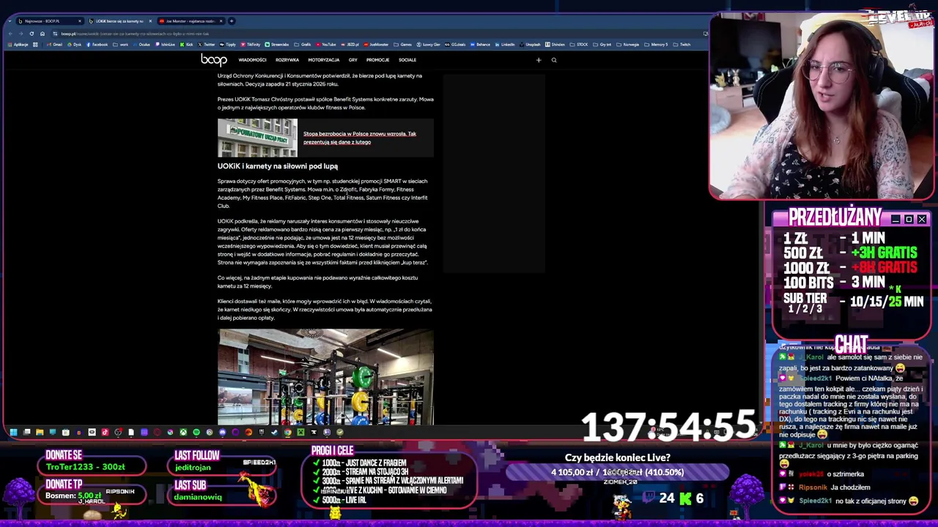This screenshot has width=938, height=527.
Task: Open new browser tab with plus button
Action: [x=232, y=21]
